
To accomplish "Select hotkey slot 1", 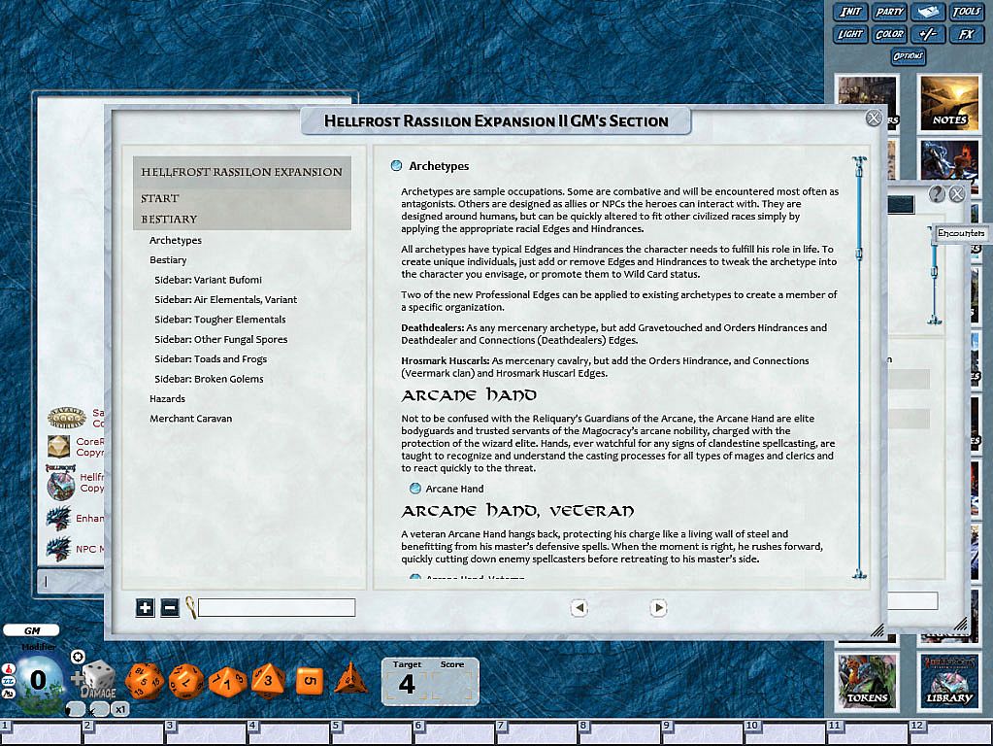I will [x=41, y=731].
